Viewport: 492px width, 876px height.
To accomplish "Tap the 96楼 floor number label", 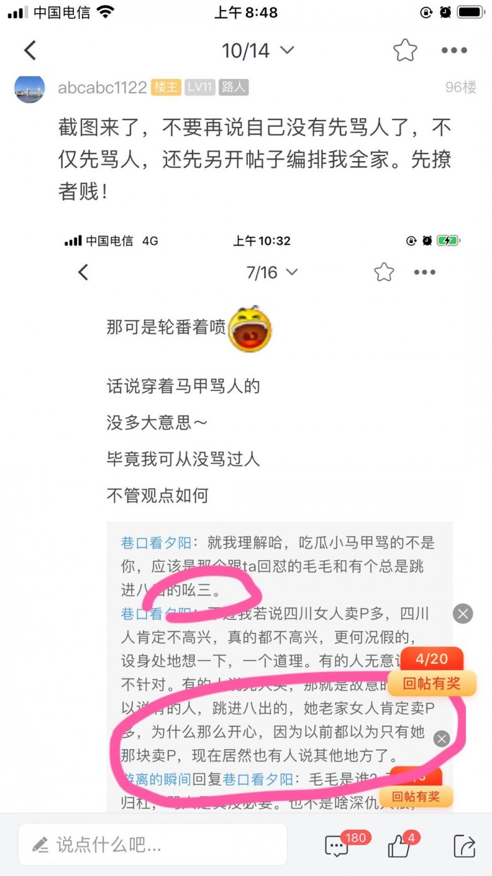I will point(460,87).
